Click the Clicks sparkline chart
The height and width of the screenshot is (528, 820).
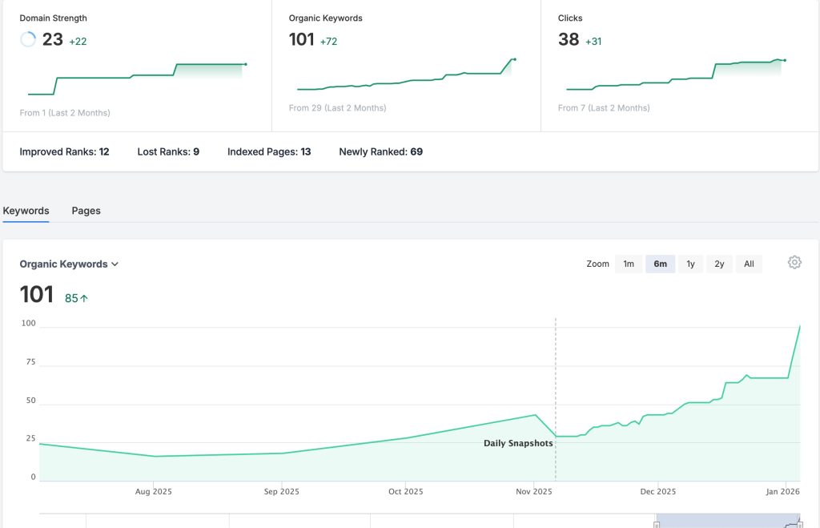pyautogui.click(x=676, y=75)
